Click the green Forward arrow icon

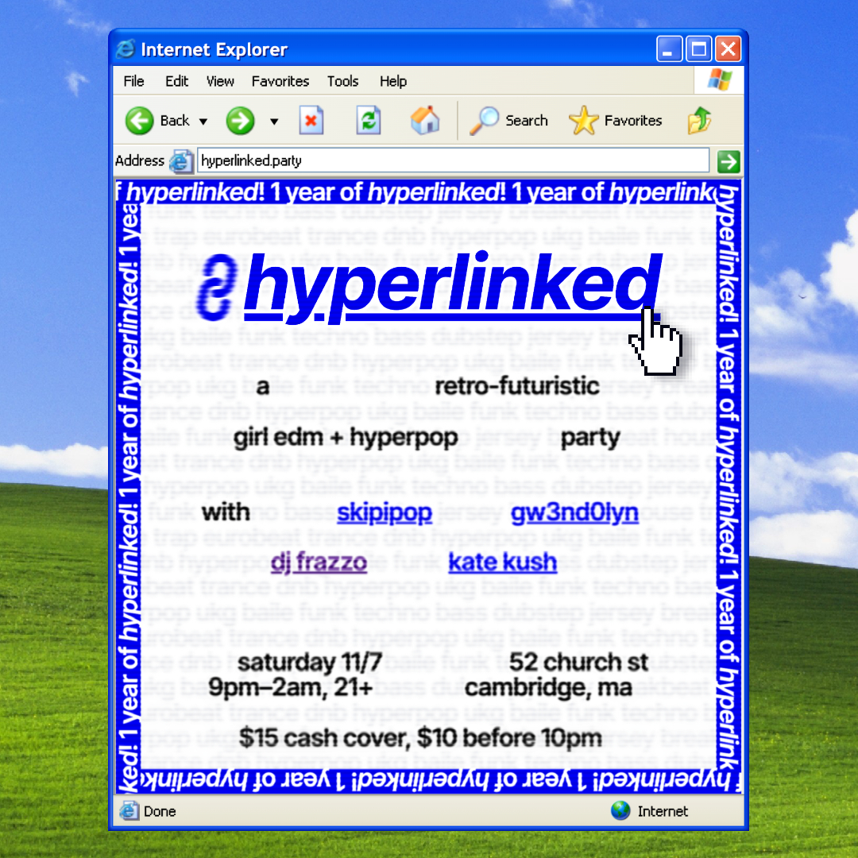(x=240, y=121)
